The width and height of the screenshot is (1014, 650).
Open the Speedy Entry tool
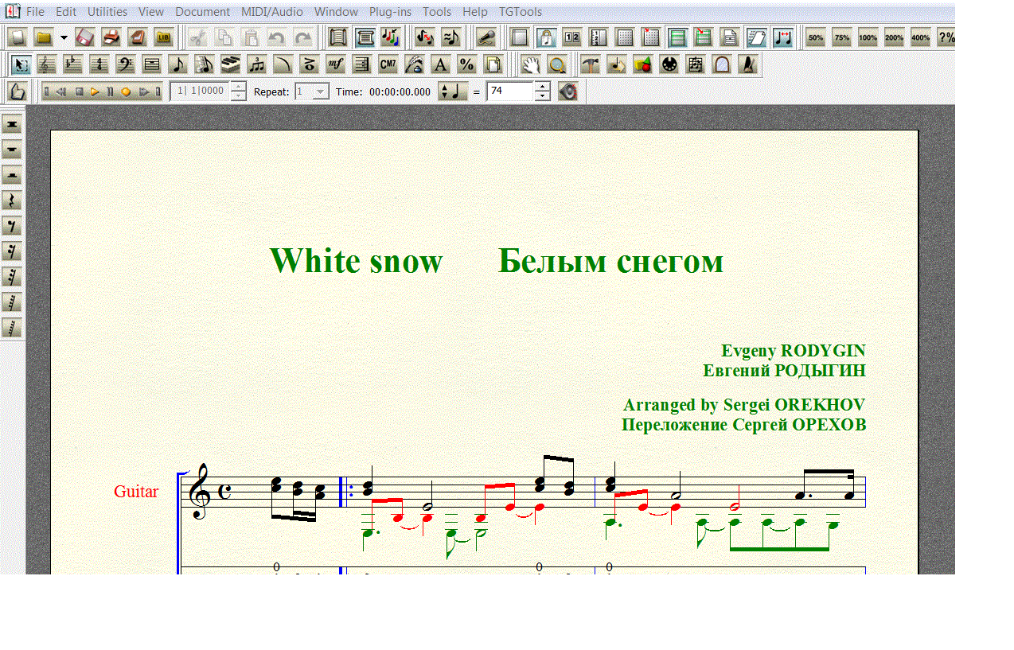[x=204, y=65]
